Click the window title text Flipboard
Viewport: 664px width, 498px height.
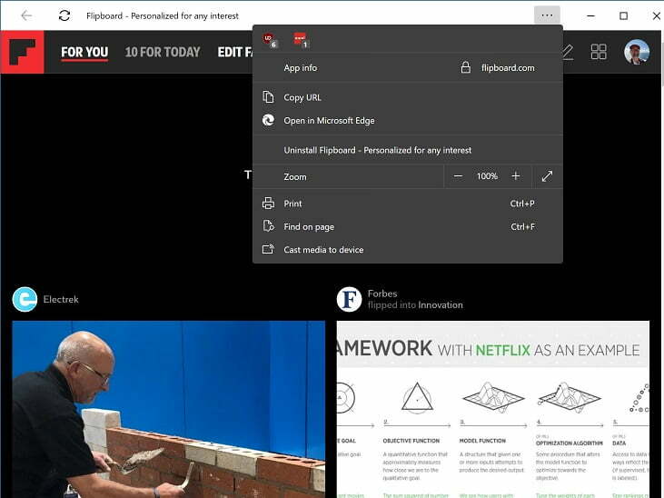(x=163, y=15)
